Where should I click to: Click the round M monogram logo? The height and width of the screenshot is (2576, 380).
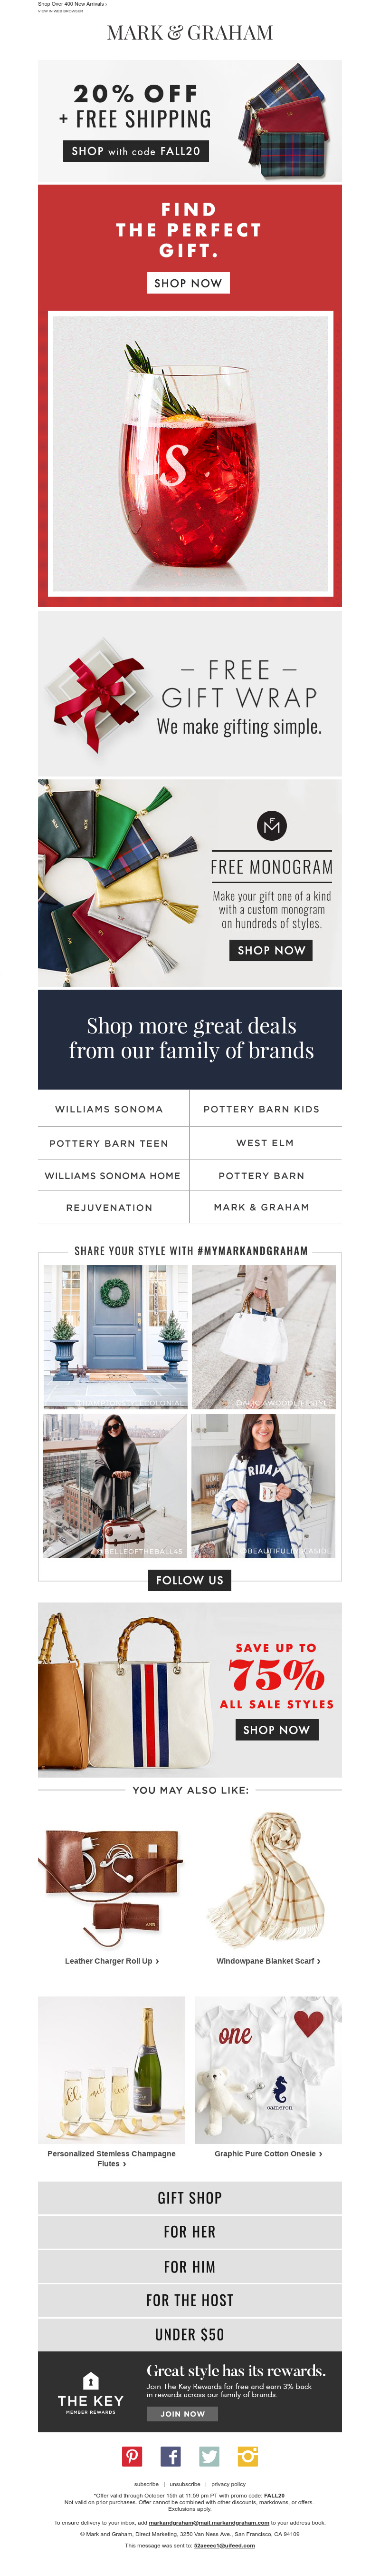pyautogui.click(x=272, y=825)
